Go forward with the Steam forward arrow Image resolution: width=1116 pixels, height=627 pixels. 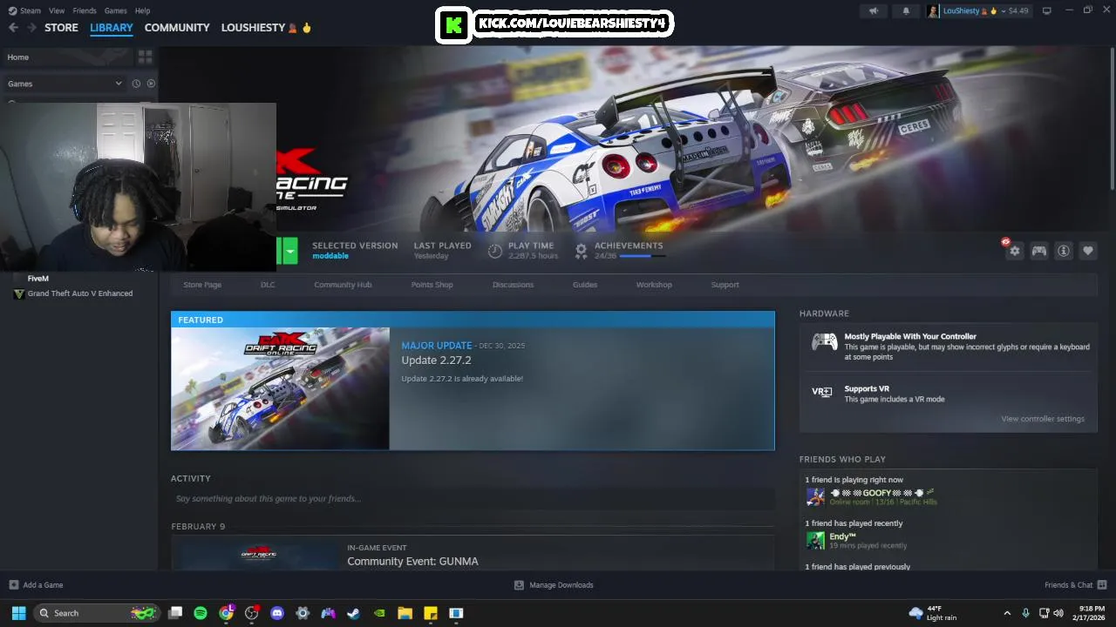[32, 28]
